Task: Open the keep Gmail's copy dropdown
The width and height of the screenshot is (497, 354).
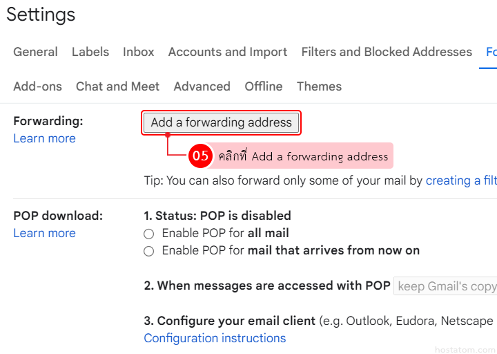Action: click(x=446, y=286)
